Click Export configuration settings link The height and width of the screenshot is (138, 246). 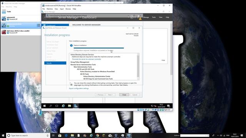[x=79, y=89]
